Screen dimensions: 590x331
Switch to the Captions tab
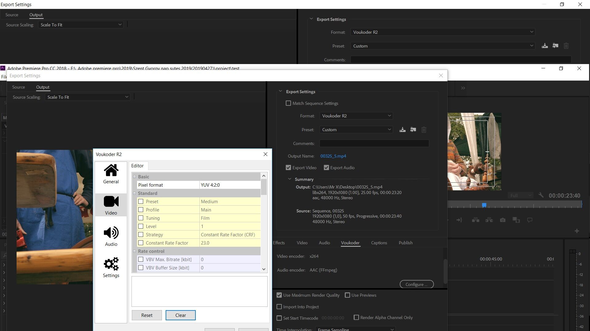pos(379,243)
